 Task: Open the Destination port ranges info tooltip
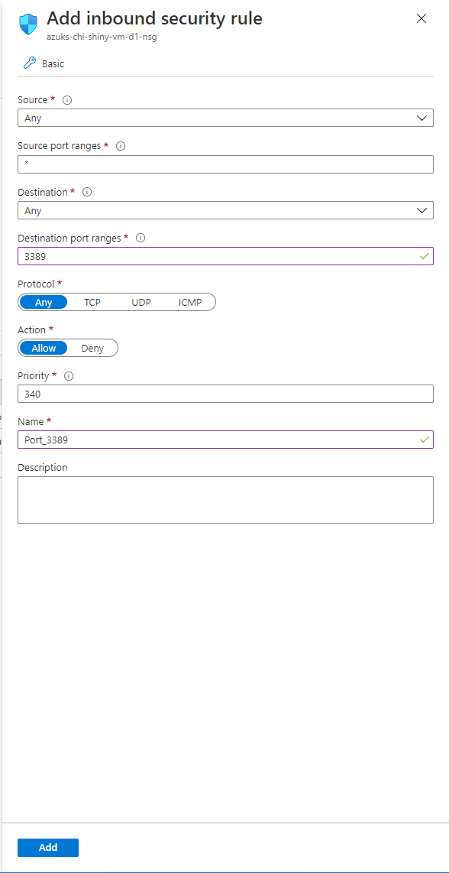(140, 238)
